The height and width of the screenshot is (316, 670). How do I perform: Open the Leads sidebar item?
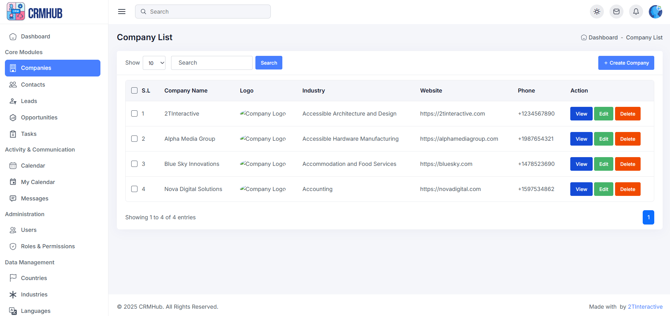pyautogui.click(x=29, y=101)
